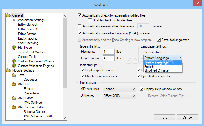Click the XML Diff folder icon
Image resolution: width=204 pixels, height=126 pixels.
(14, 84)
